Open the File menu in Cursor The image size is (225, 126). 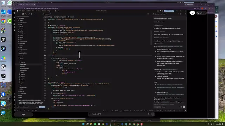point(20,11)
